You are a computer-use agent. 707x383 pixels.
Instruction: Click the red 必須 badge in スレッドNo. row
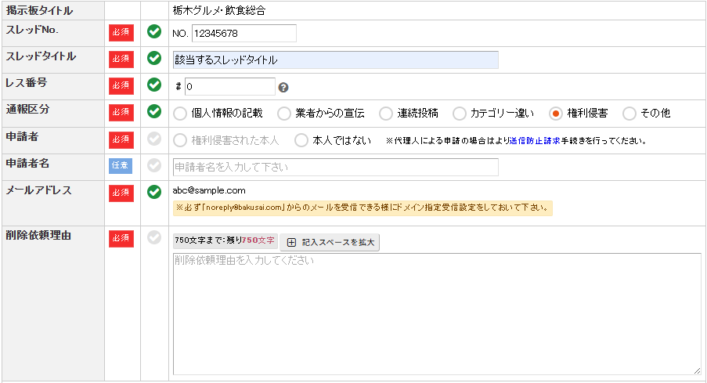[121, 32]
